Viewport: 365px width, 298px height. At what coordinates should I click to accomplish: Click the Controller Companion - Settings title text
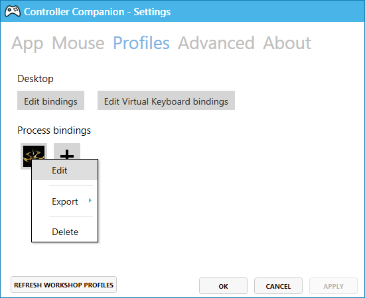(98, 12)
